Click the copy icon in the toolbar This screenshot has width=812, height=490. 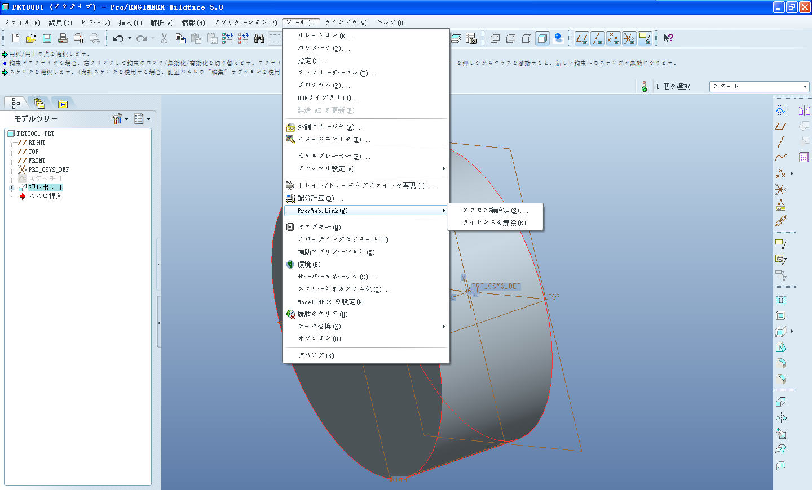click(x=180, y=38)
